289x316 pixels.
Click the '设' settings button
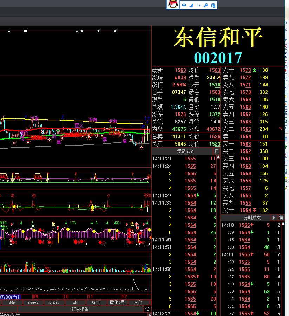[x=147, y=309]
